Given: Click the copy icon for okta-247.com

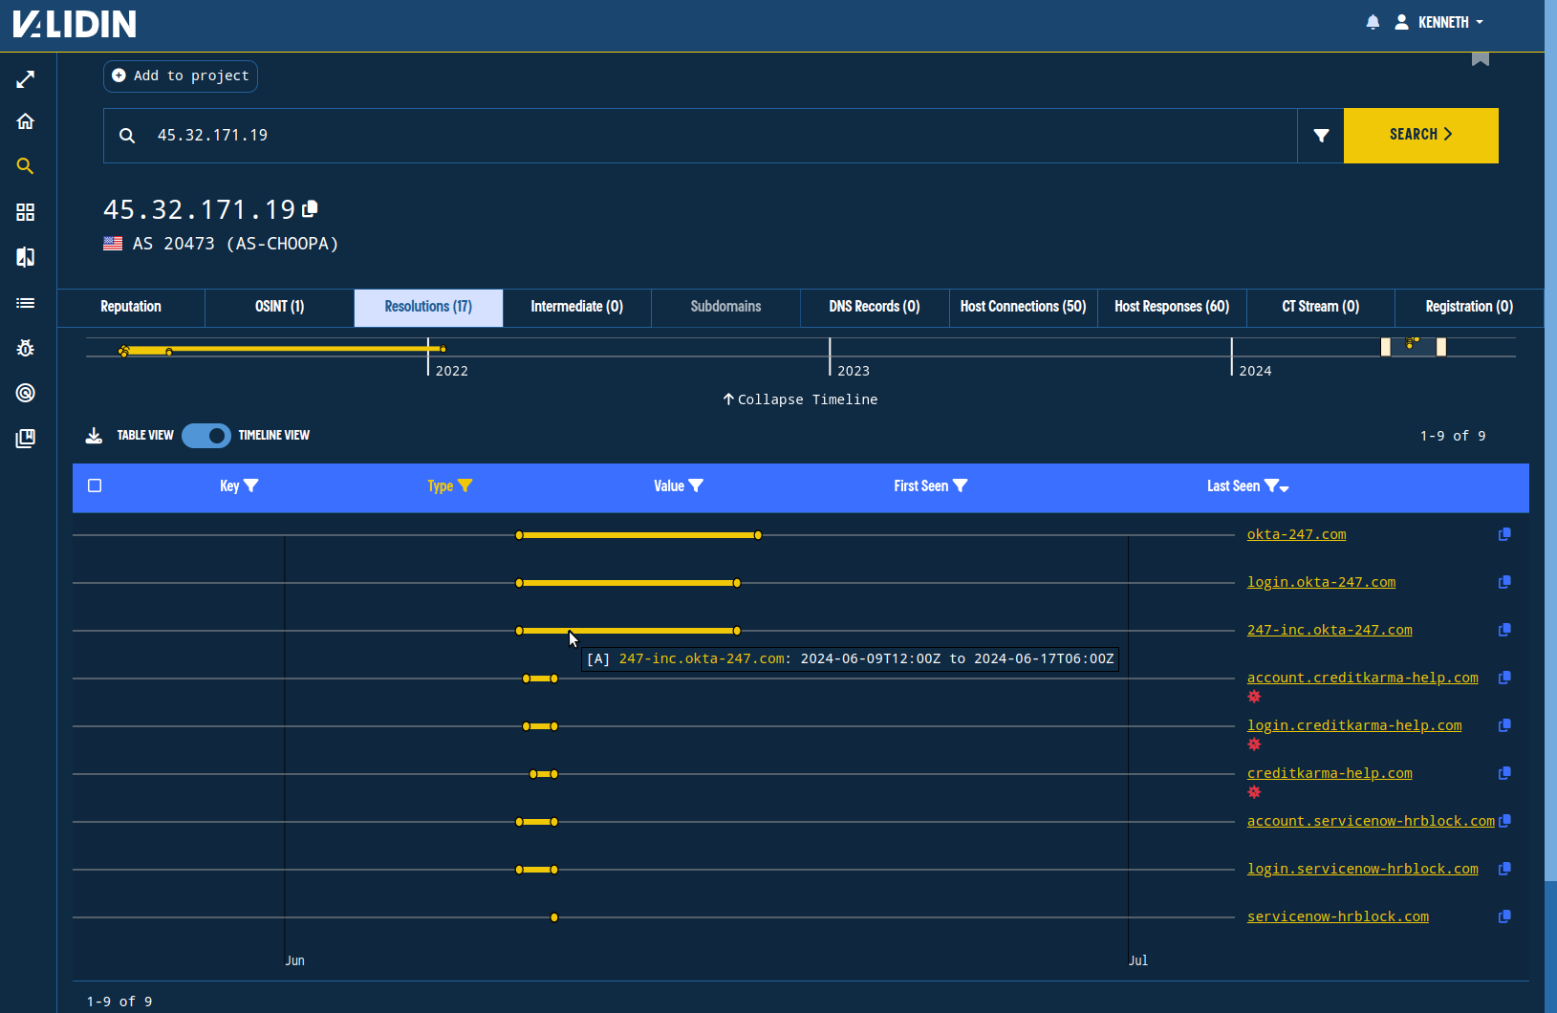Looking at the screenshot, I should coord(1504,534).
